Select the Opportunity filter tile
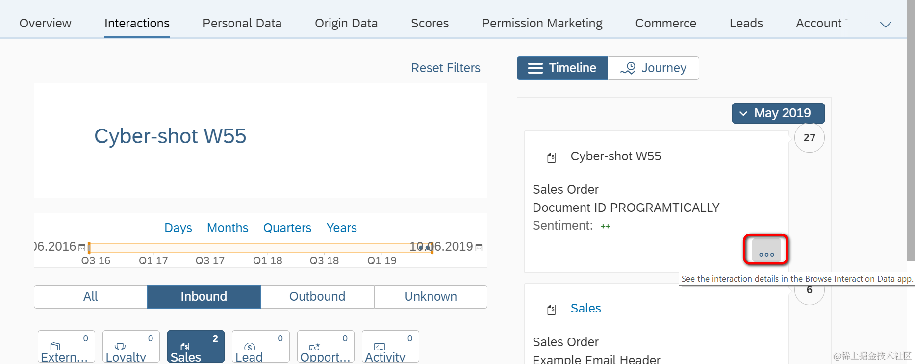The height and width of the screenshot is (364, 915). (325, 346)
